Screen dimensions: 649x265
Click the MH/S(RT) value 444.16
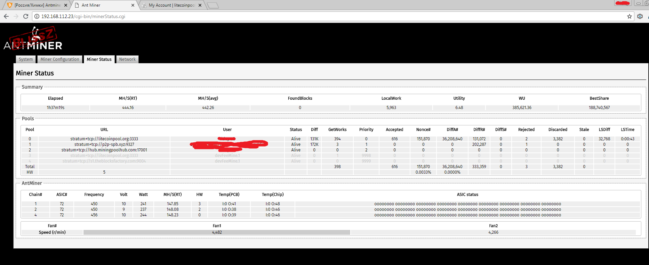click(128, 108)
